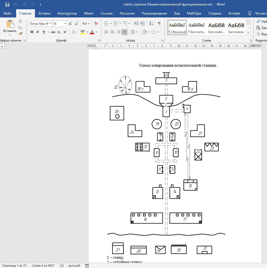267x268 pixels.
Task: Toggle show paragraph marks (¶)
Action: click(159, 24)
